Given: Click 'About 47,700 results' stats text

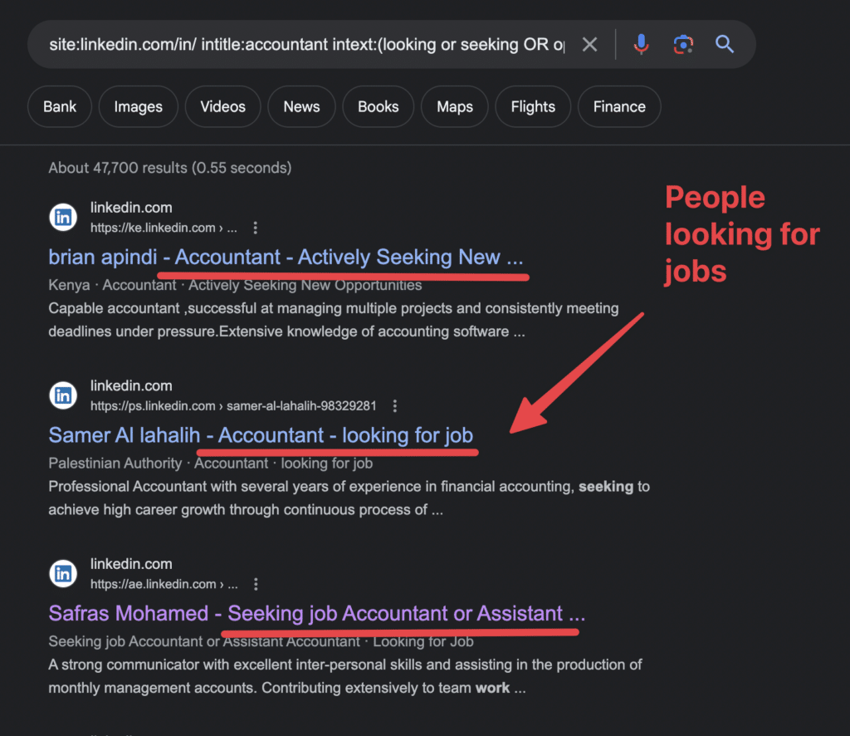Looking at the screenshot, I should (x=169, y=168).
